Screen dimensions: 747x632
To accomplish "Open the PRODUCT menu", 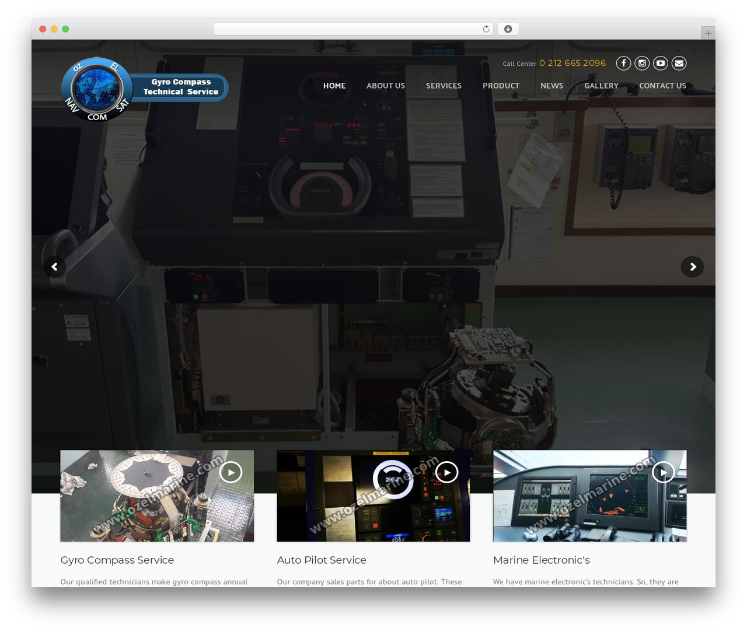I will point(501,86).
